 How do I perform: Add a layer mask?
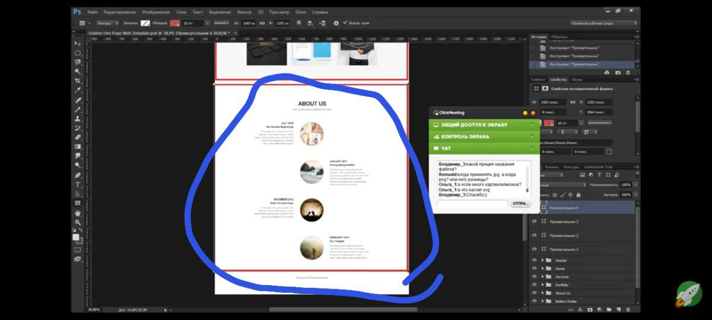pyautogui.click(x=590, y=309)
